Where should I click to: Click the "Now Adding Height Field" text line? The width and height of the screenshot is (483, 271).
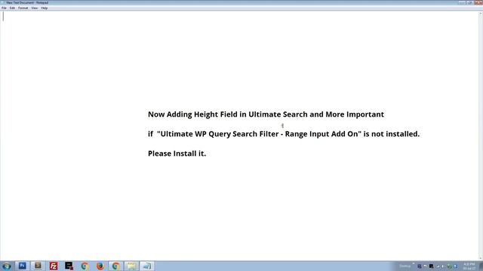coord(266,114)
